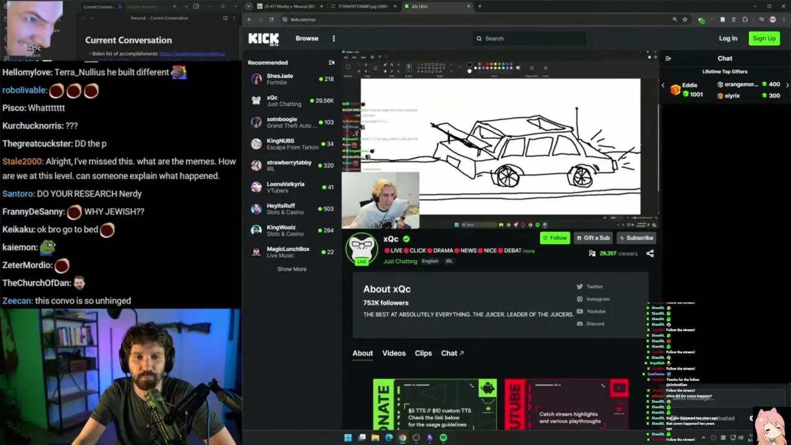Switch to the Clips tab
The image size is (791, 445).
click(423, 354)
